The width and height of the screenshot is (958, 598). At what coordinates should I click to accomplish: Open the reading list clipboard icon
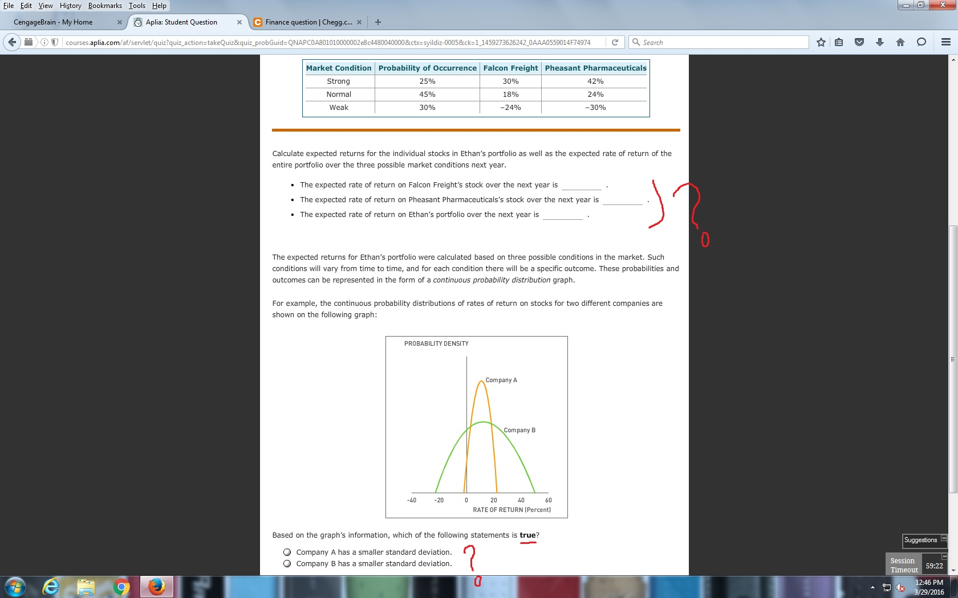(839, 42)
